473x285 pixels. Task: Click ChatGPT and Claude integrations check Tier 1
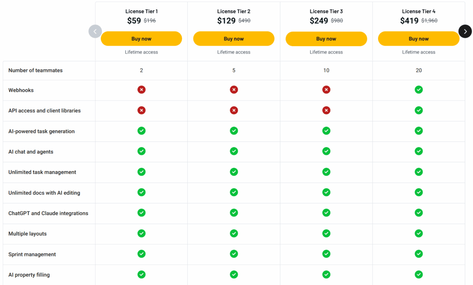pos(142,213)
